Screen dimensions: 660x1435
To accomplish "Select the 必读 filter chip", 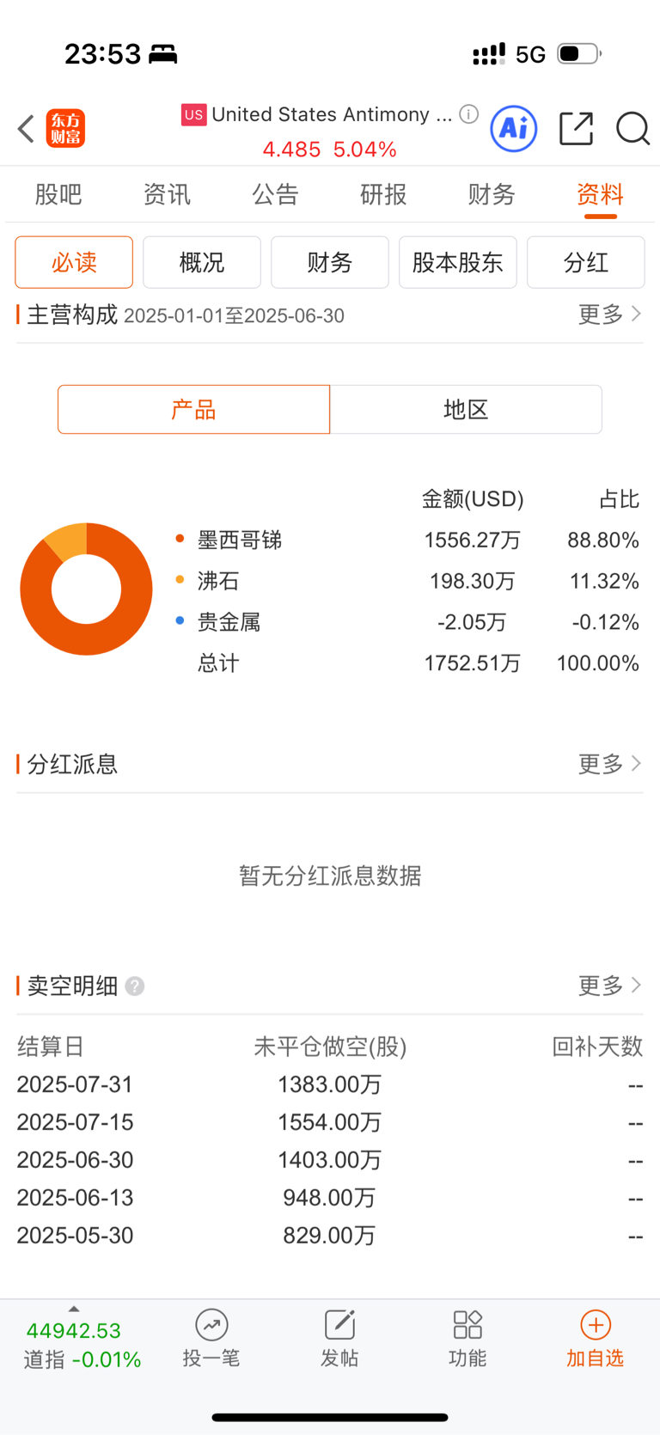I will pyautogui.click(x=74, y=262).
